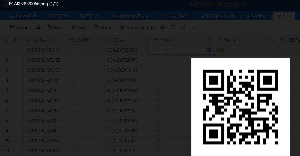Click the 序列号 column header
Image resolution: width=300 pixels, height=156 pixels.
246,40
